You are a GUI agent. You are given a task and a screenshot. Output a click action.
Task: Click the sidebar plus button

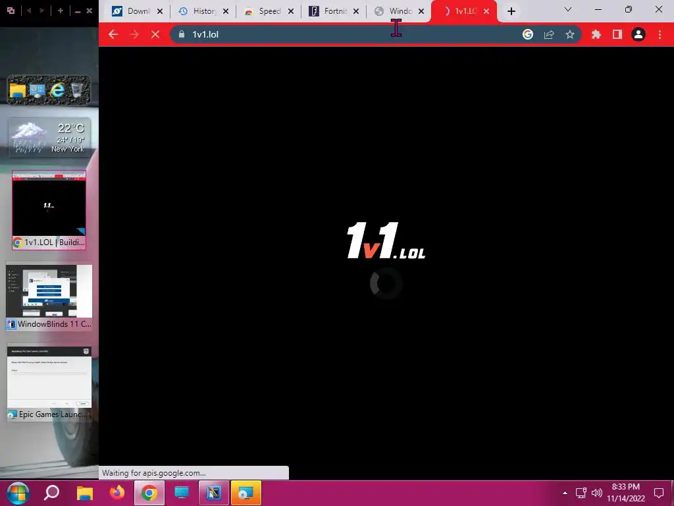click(x=60, y=11)
